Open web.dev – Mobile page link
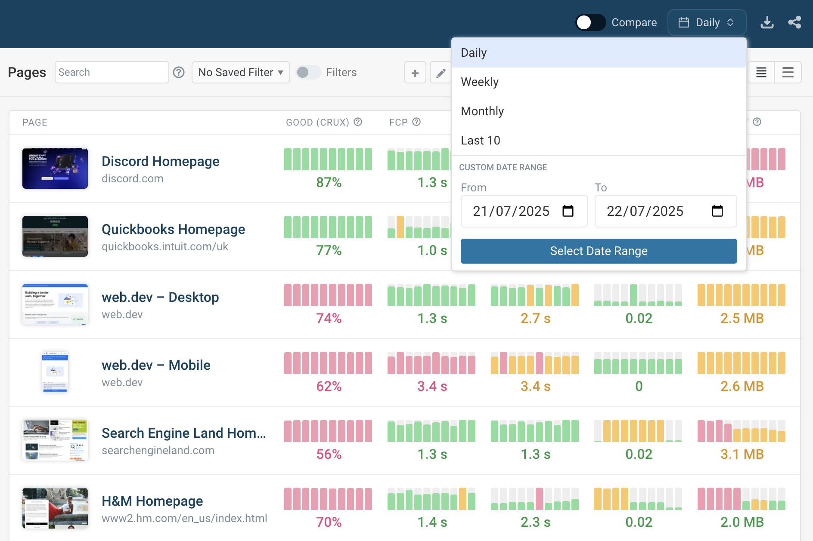 (x=156, y=365)
